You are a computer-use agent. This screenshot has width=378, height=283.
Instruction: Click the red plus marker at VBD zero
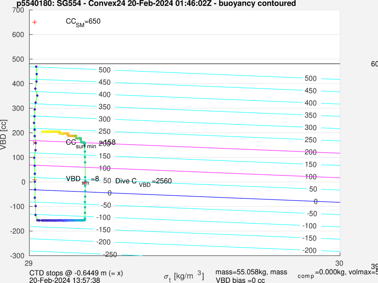pos(34,180)
